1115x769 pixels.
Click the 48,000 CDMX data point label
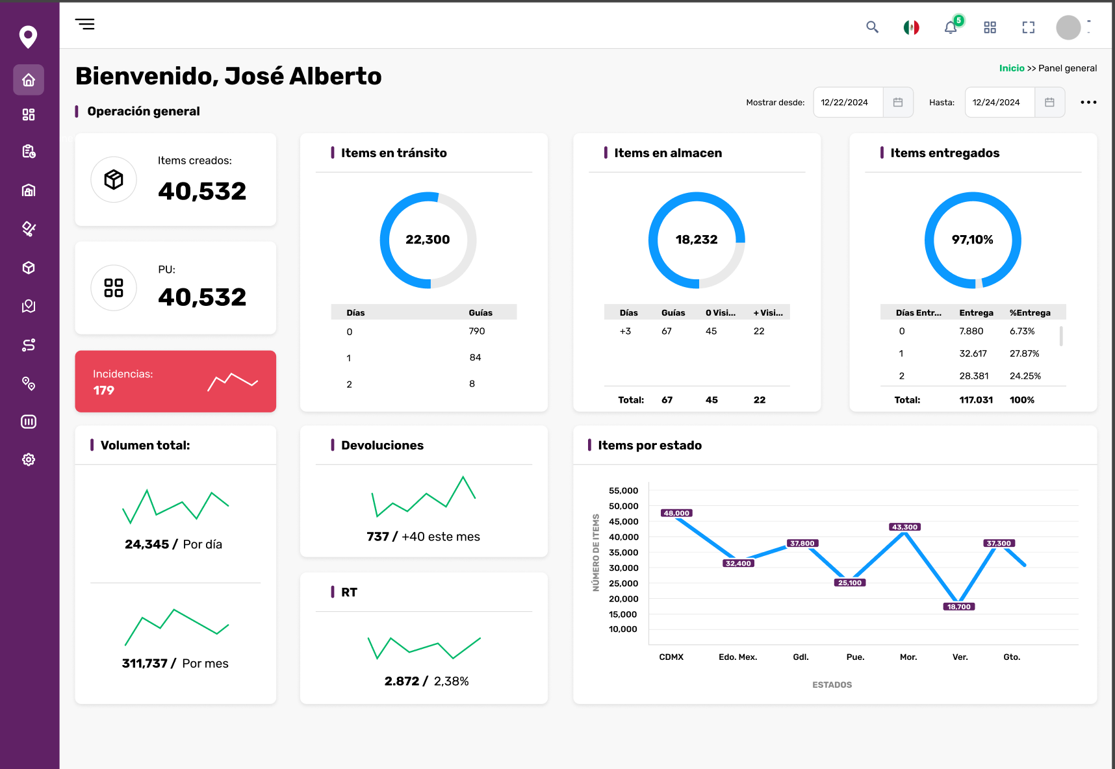(x=676, y=513)
